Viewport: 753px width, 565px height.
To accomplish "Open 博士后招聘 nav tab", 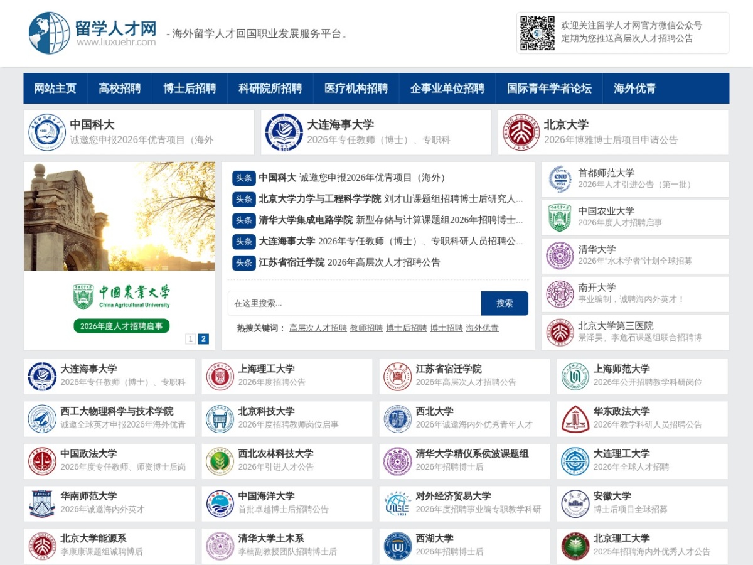I will [x=190, y=88].
